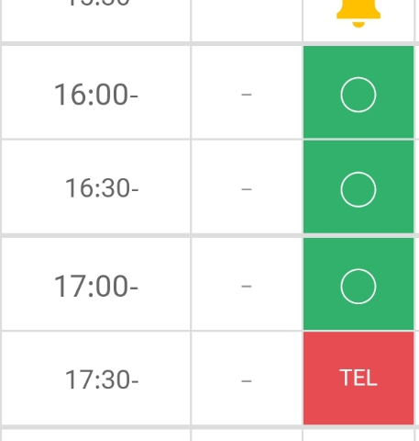Click the empty middle cell beside the bell
The image size is (419, 441).
pos(247,20)
